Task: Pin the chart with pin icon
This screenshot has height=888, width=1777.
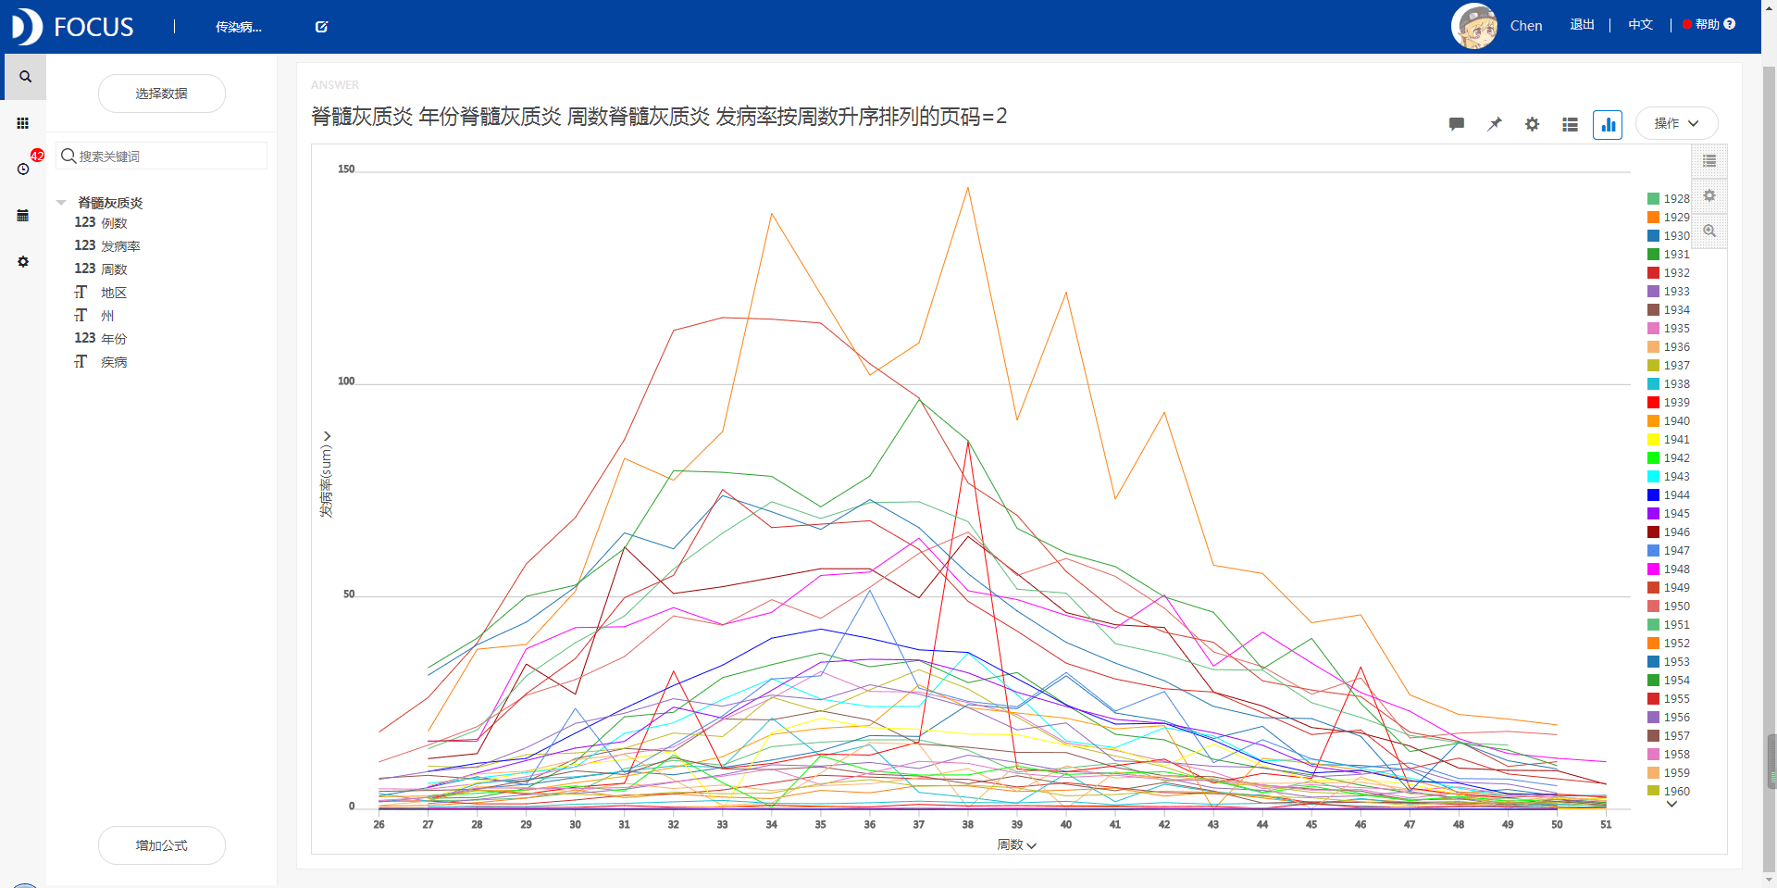Action: point(1495,124)
